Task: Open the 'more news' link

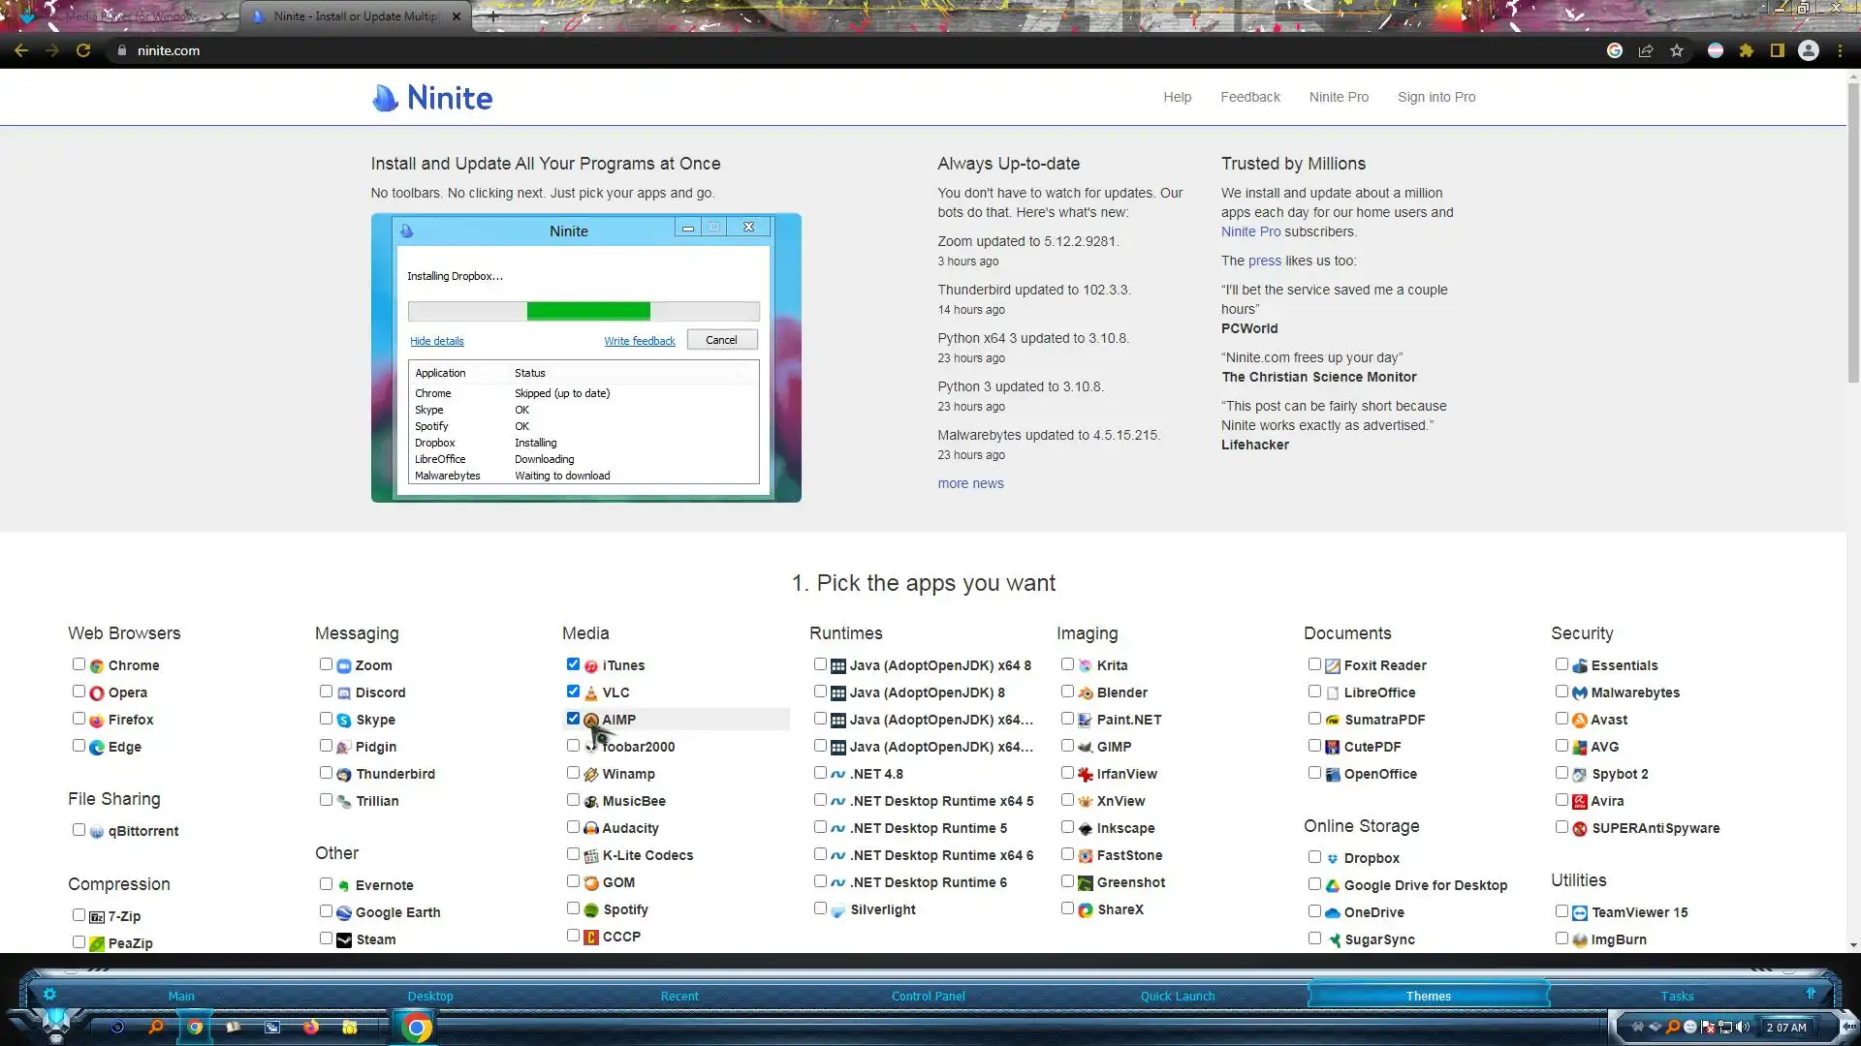Action: point(970,483)
